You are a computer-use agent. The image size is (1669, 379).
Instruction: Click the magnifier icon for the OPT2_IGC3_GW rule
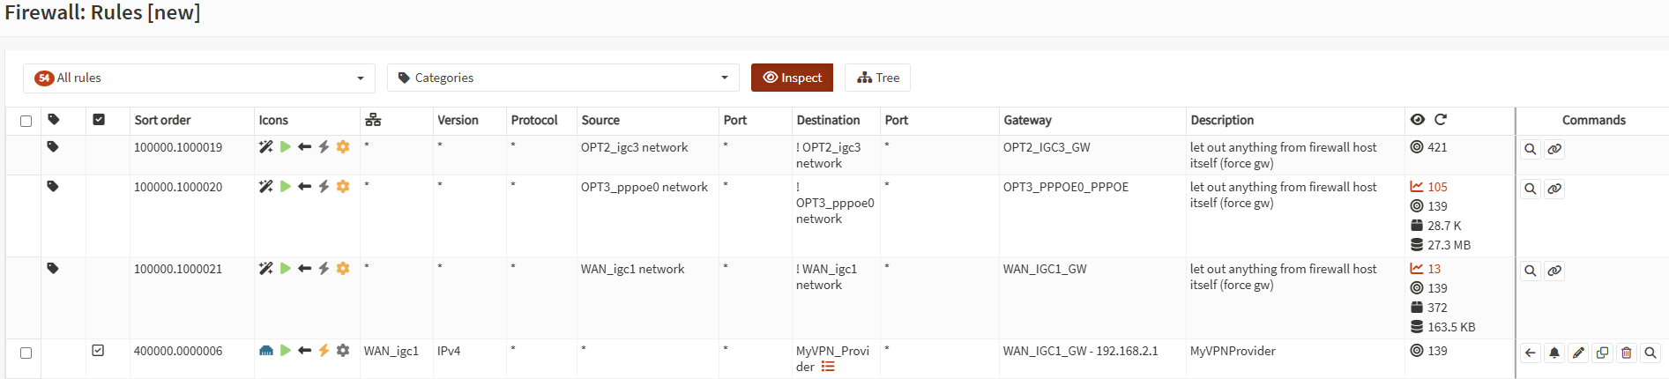coord(1531,149)
